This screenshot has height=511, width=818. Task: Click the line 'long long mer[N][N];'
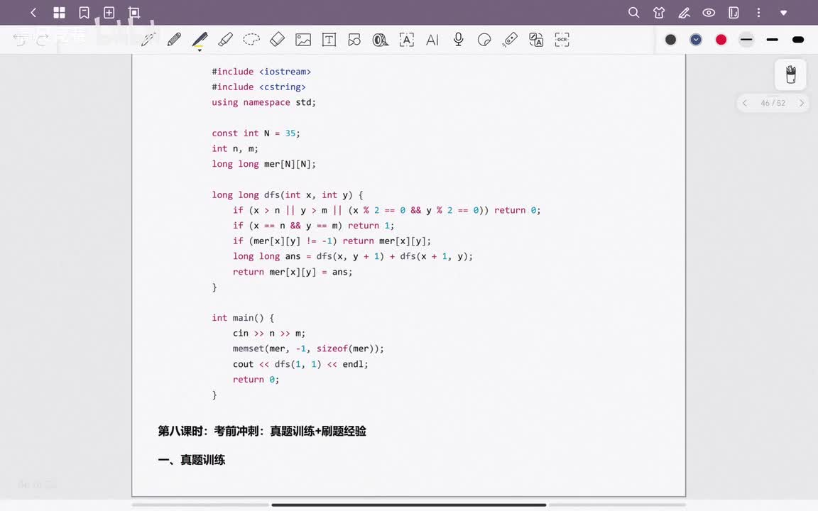(x=263, y=164)
